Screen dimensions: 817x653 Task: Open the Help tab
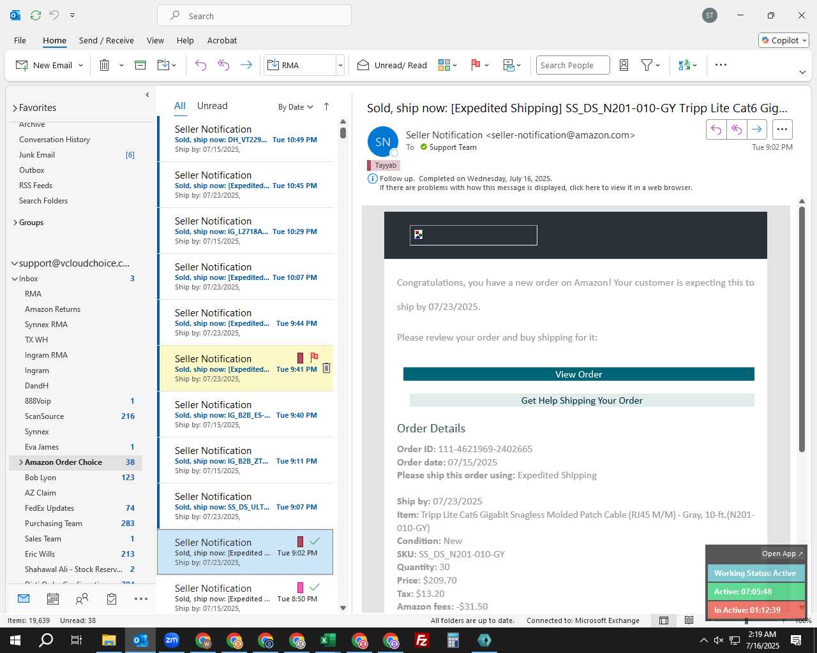point(185,40)
